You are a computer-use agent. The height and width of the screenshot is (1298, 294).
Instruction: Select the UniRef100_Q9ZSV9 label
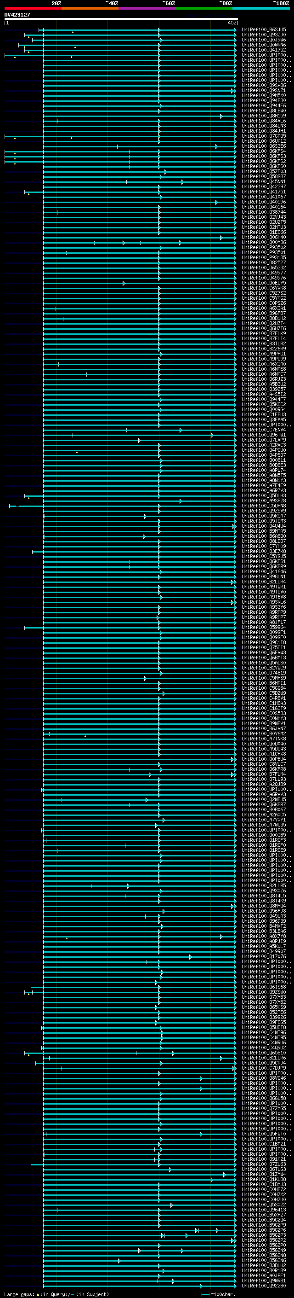click(x=264, y=511)
